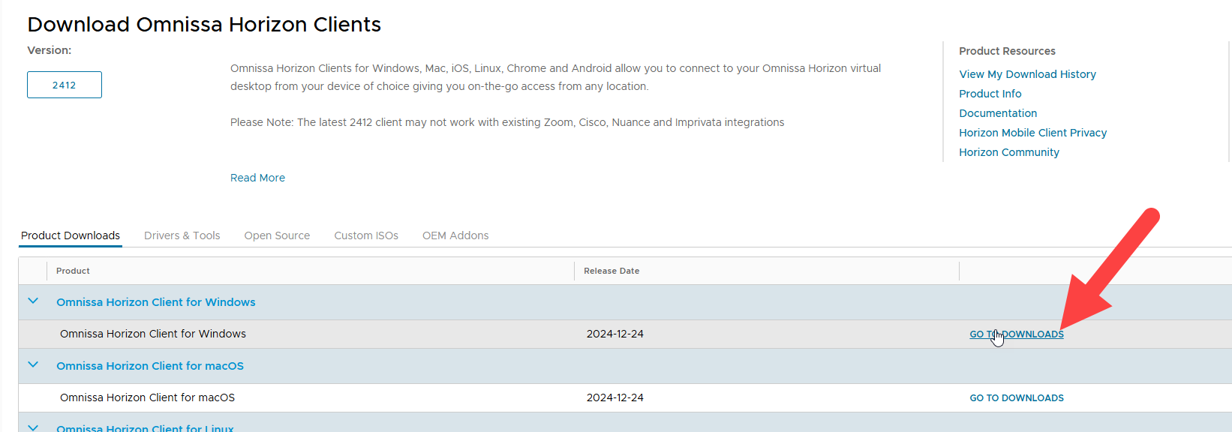
Task: Click the Windows row 2024-12-24 release date
Action: (615, 334)
